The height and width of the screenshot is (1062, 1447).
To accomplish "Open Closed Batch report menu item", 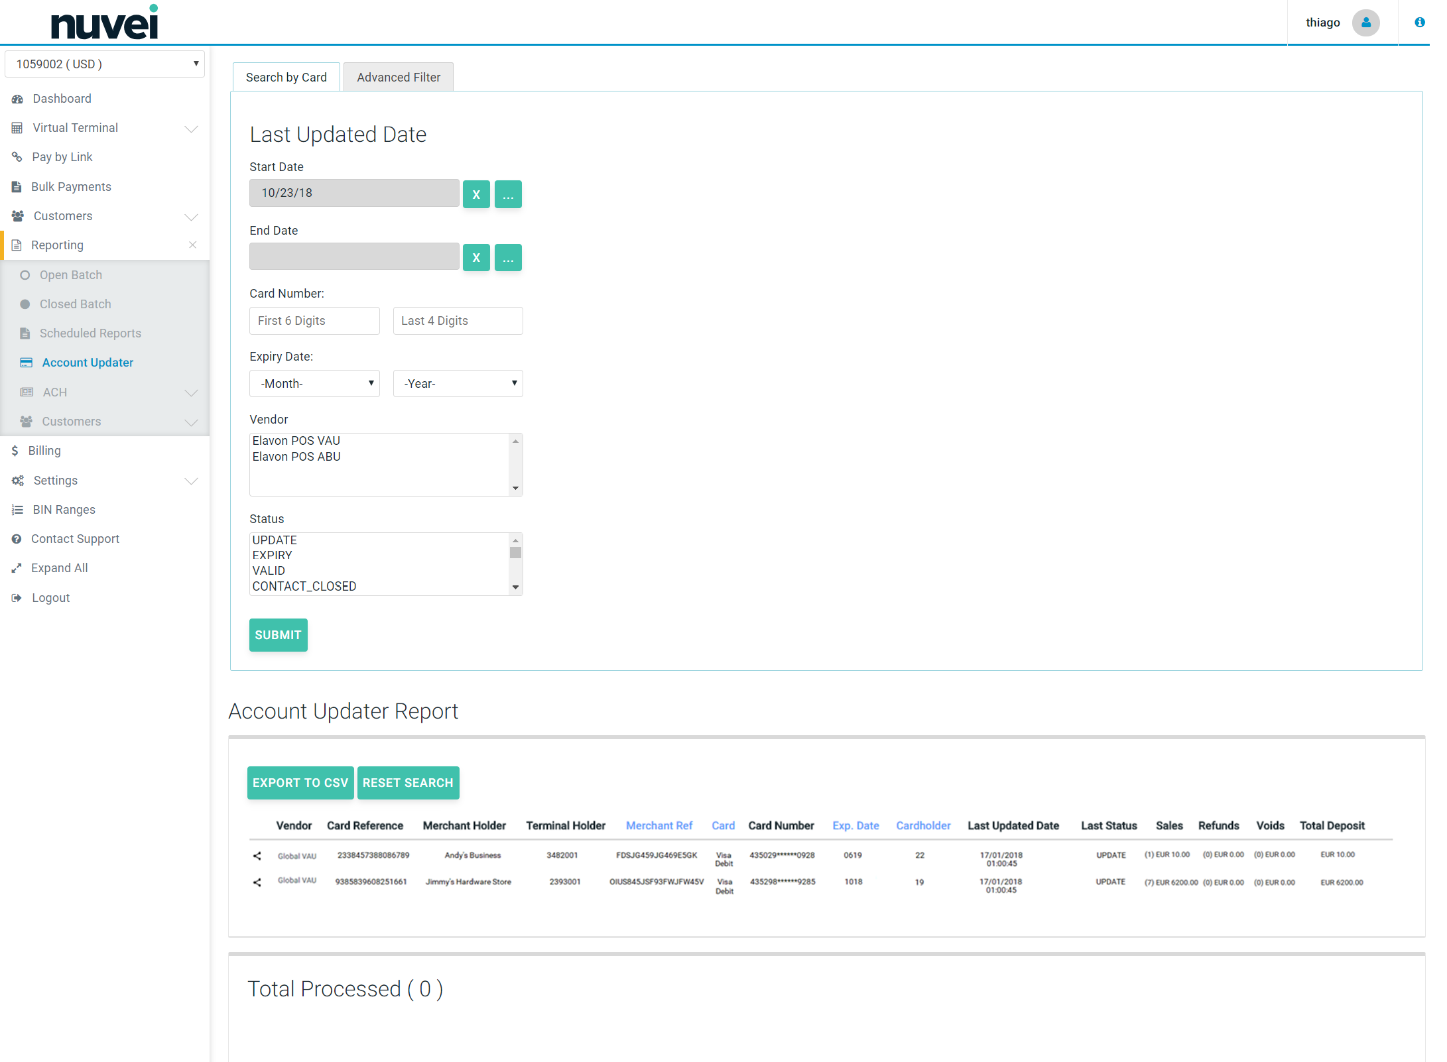I will tap(75, 304).
